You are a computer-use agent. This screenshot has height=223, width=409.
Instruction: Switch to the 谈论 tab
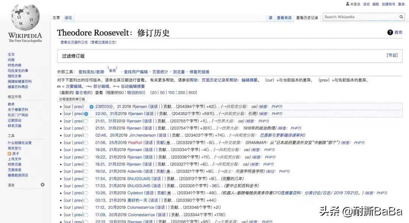(67, 17)
